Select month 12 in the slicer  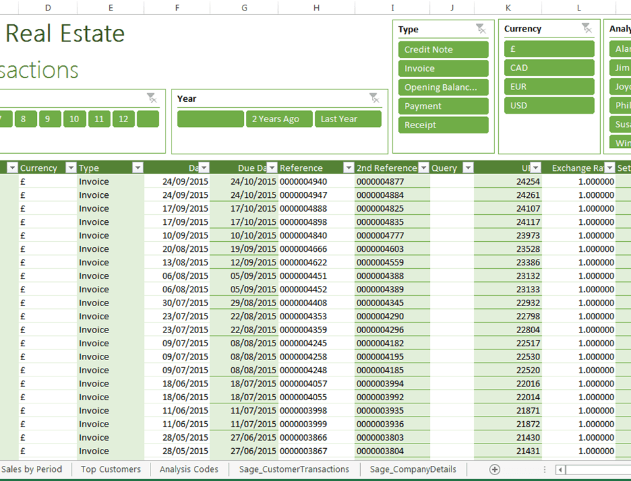pos(124,119)
